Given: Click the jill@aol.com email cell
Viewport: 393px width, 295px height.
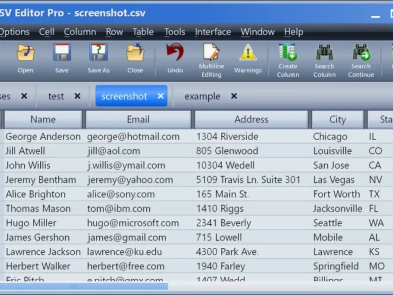Looking at the screenshot, I should tap(140, 151).
